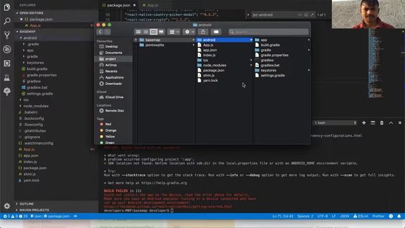Toggle Match Case in the find widget
Image resolution: width=405 pixels, height=228 pixels.
point(300,15)
